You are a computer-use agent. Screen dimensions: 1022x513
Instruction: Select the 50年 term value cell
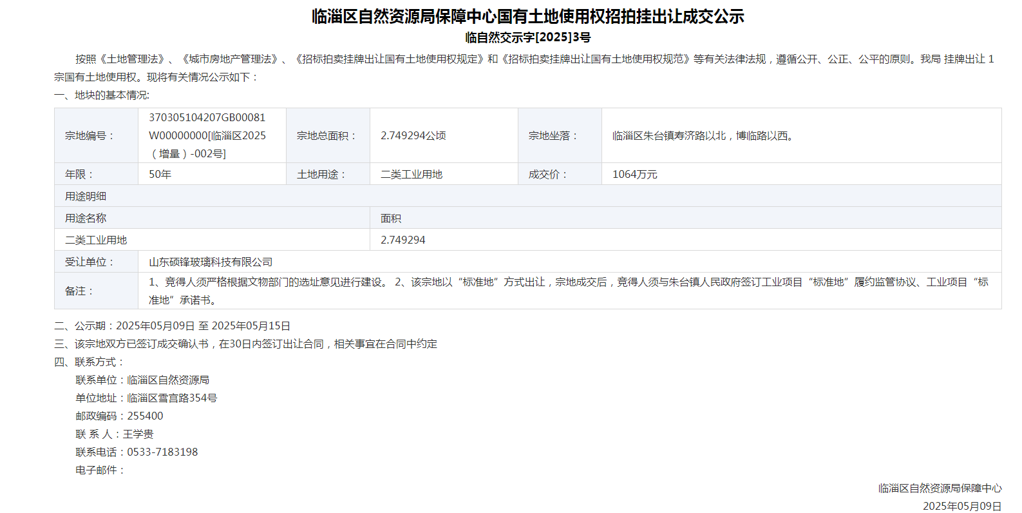pyautogui.click(x=160, y=175)
